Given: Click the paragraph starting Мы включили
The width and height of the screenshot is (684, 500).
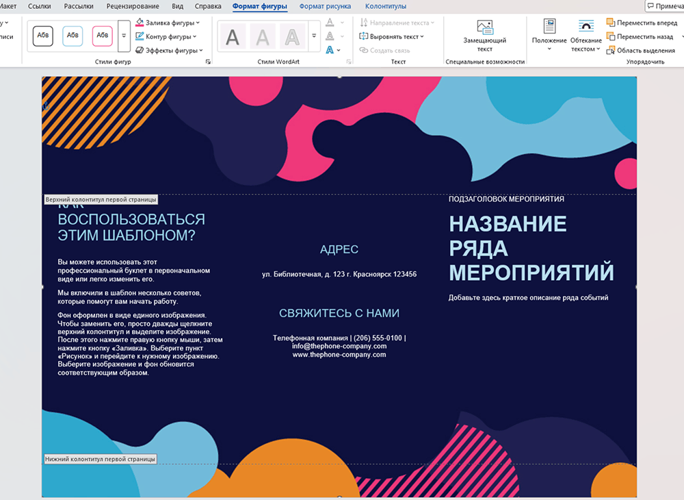Looking at the screenshot, I should tap(129, 297).
